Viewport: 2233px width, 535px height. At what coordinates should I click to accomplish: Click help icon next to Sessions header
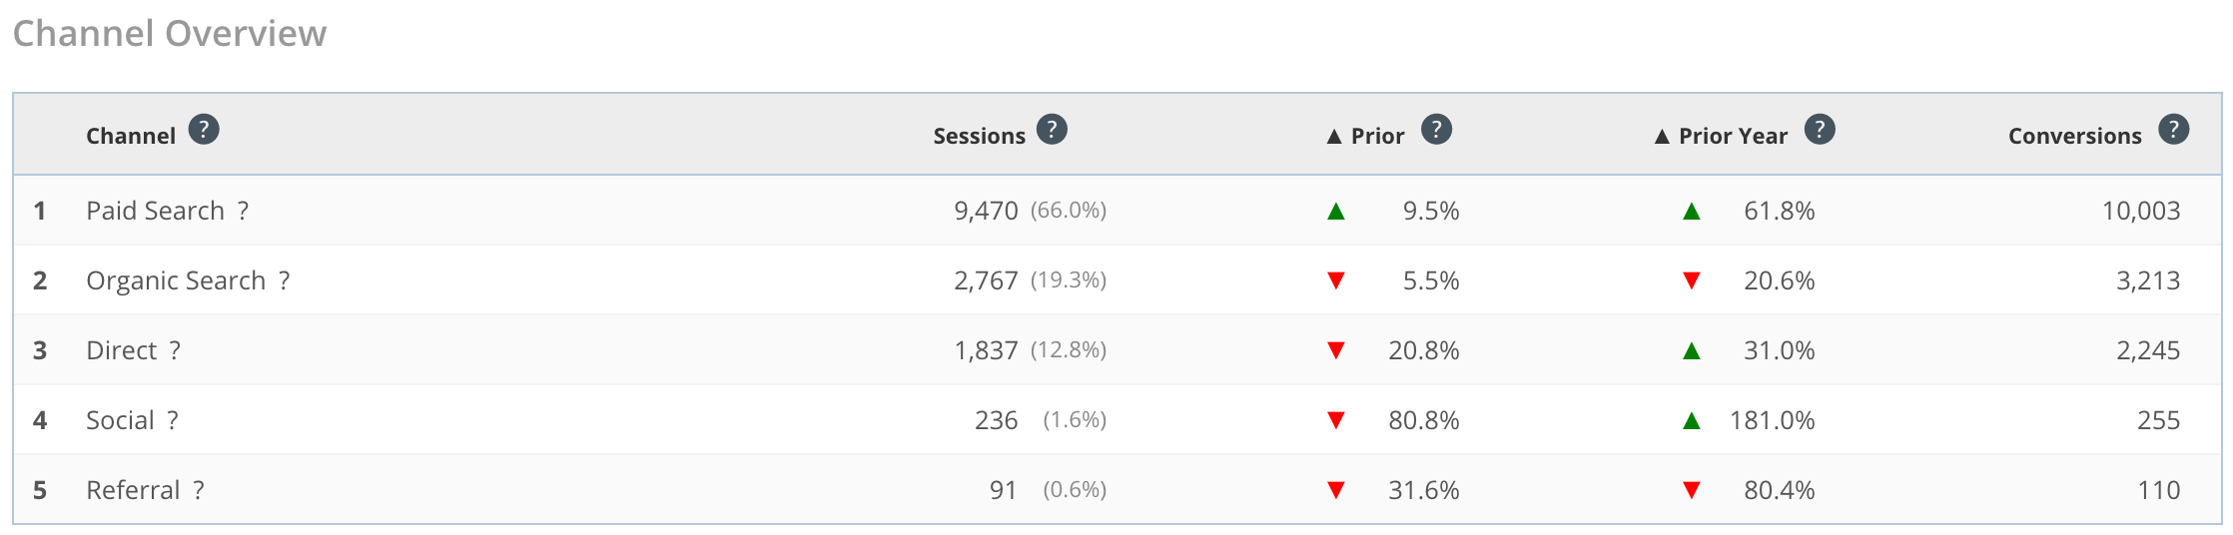pyautogui.click(x=1052, y=130)
